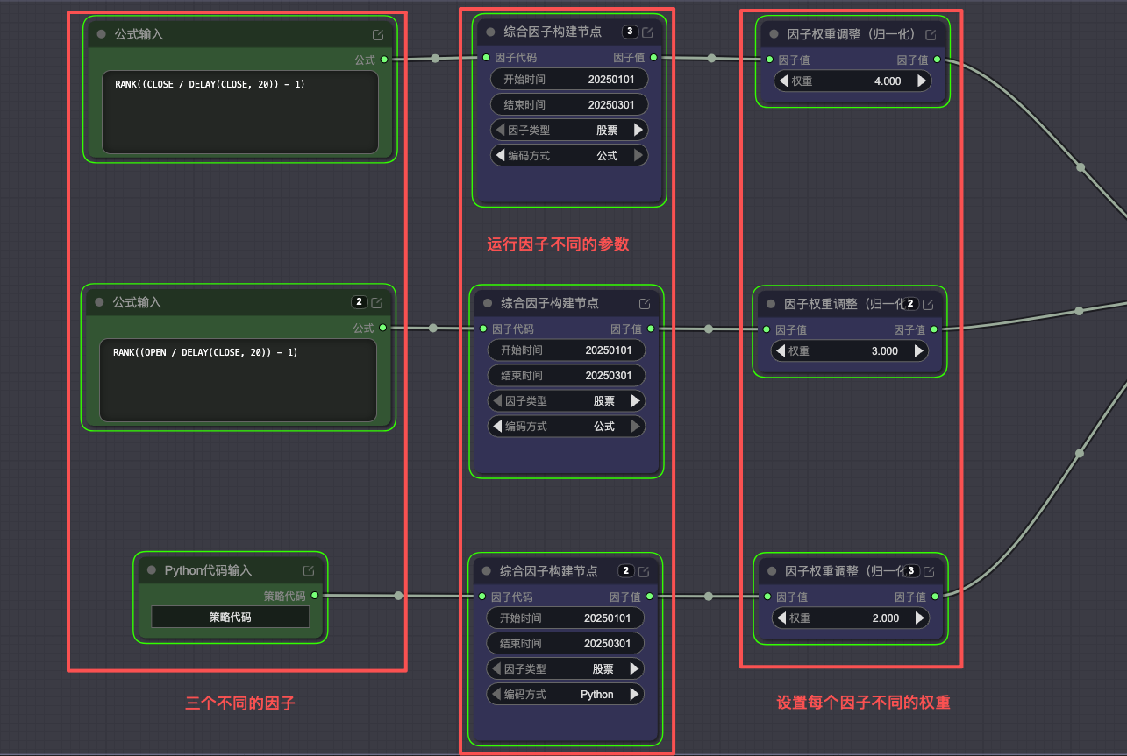This screenshot has width=1127, height=756.
Task: Click edit icon on the weight node set to 4.000
Action: (x=931, y=35)
